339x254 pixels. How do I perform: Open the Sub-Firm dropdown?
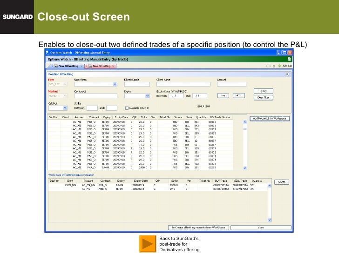coord(115,84)
